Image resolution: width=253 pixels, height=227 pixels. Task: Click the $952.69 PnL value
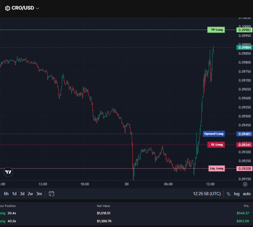point(243,221)
